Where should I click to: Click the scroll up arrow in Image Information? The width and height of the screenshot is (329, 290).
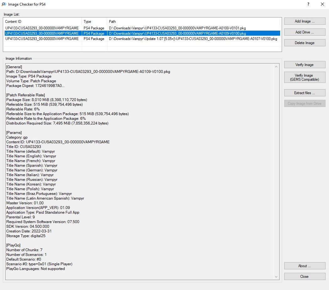pos(276,67)
